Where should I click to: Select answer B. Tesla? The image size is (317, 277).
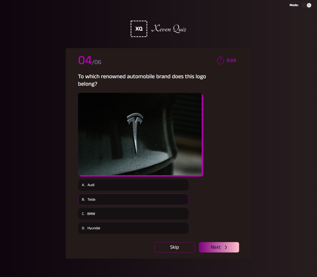point(133,199)
